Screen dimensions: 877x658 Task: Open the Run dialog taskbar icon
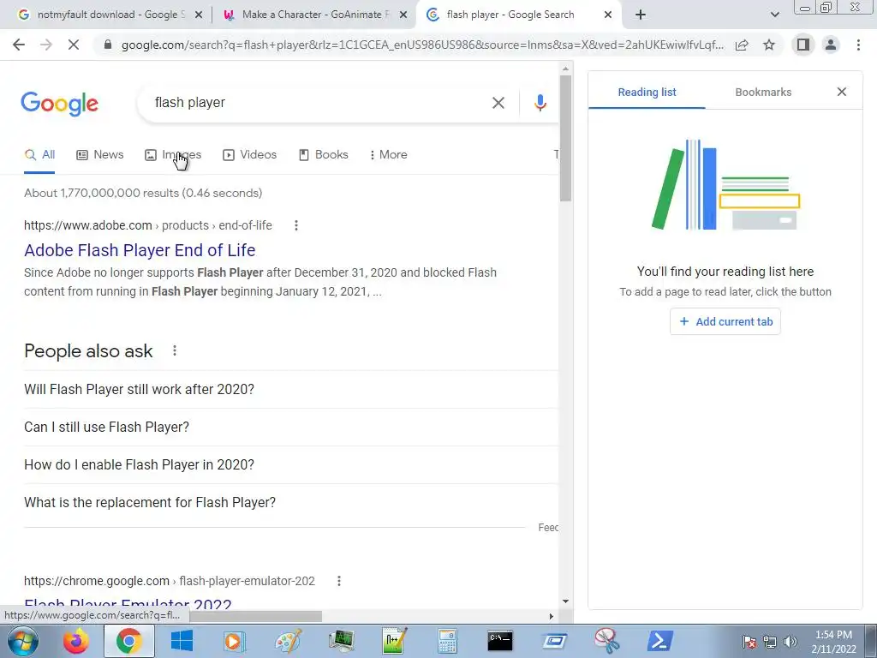click(554, 641)
